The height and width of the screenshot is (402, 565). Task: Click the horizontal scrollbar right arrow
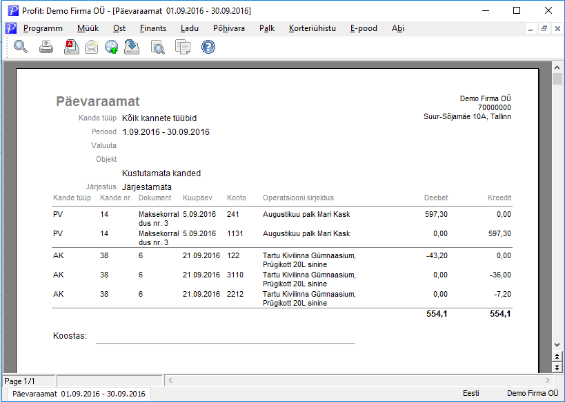coord(548,381)
